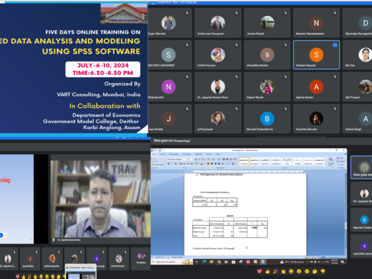Viewport: 372px width, 279px height.
Task: Pick the text highlight color tool
Action: pyautogui.click(x=197, y=164)
